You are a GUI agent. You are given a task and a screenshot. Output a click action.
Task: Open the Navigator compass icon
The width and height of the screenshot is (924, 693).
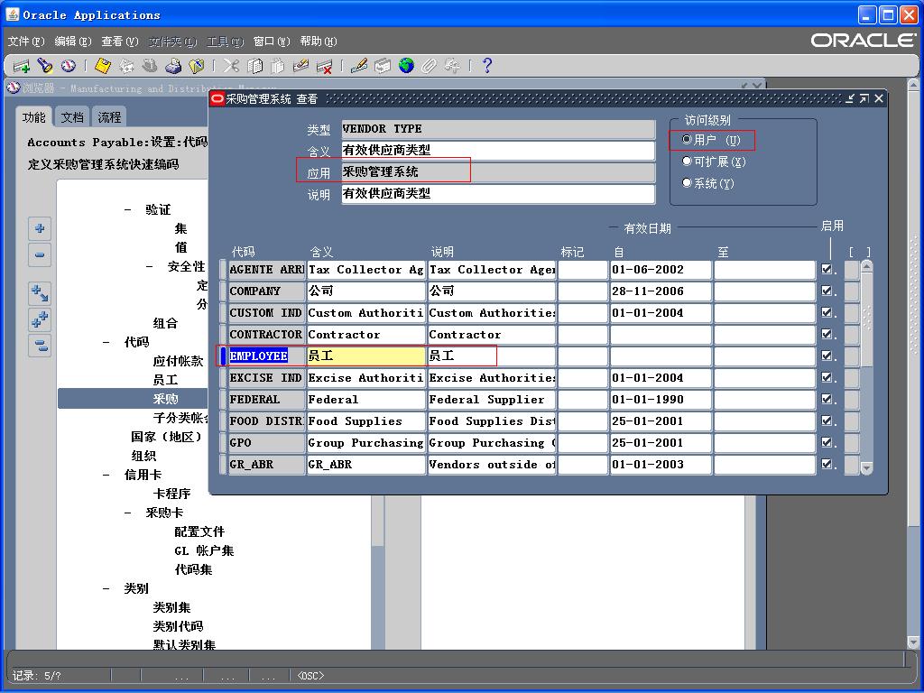[x=69, y=66]
